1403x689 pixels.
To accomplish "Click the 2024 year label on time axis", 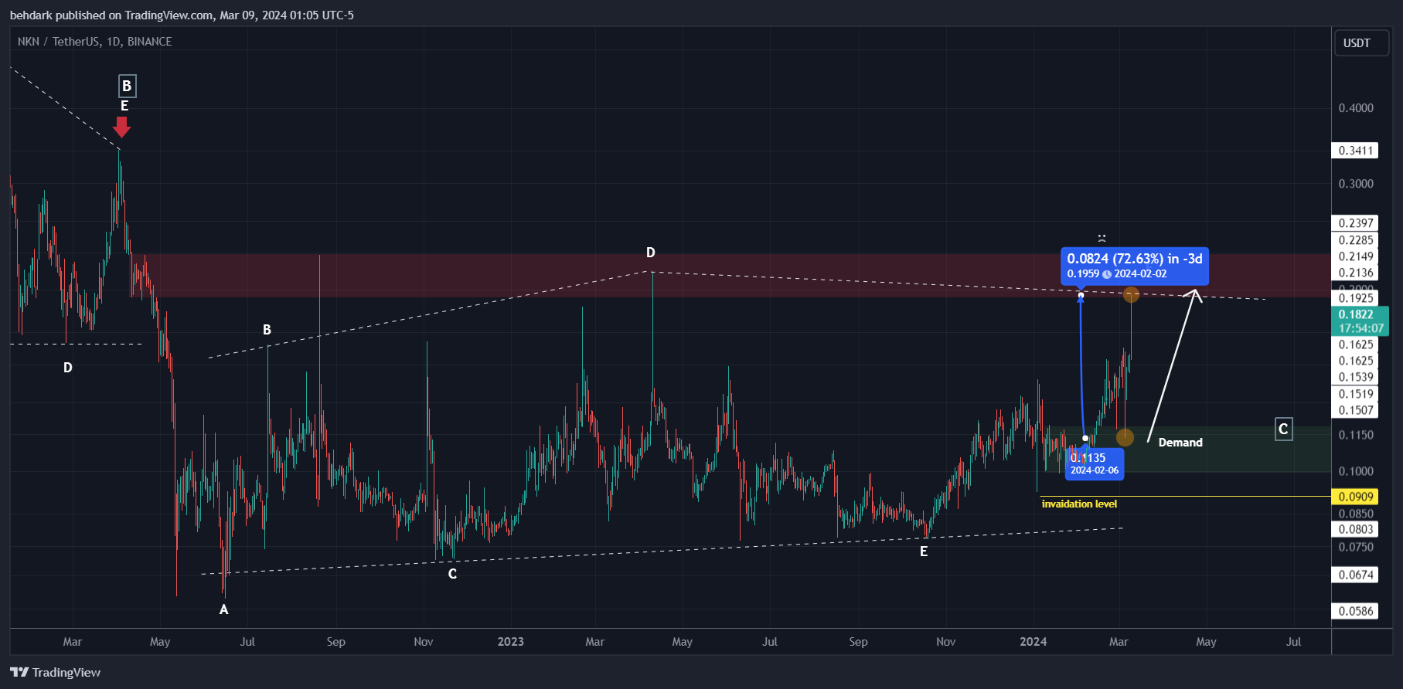I will (x=1033, y=642).
